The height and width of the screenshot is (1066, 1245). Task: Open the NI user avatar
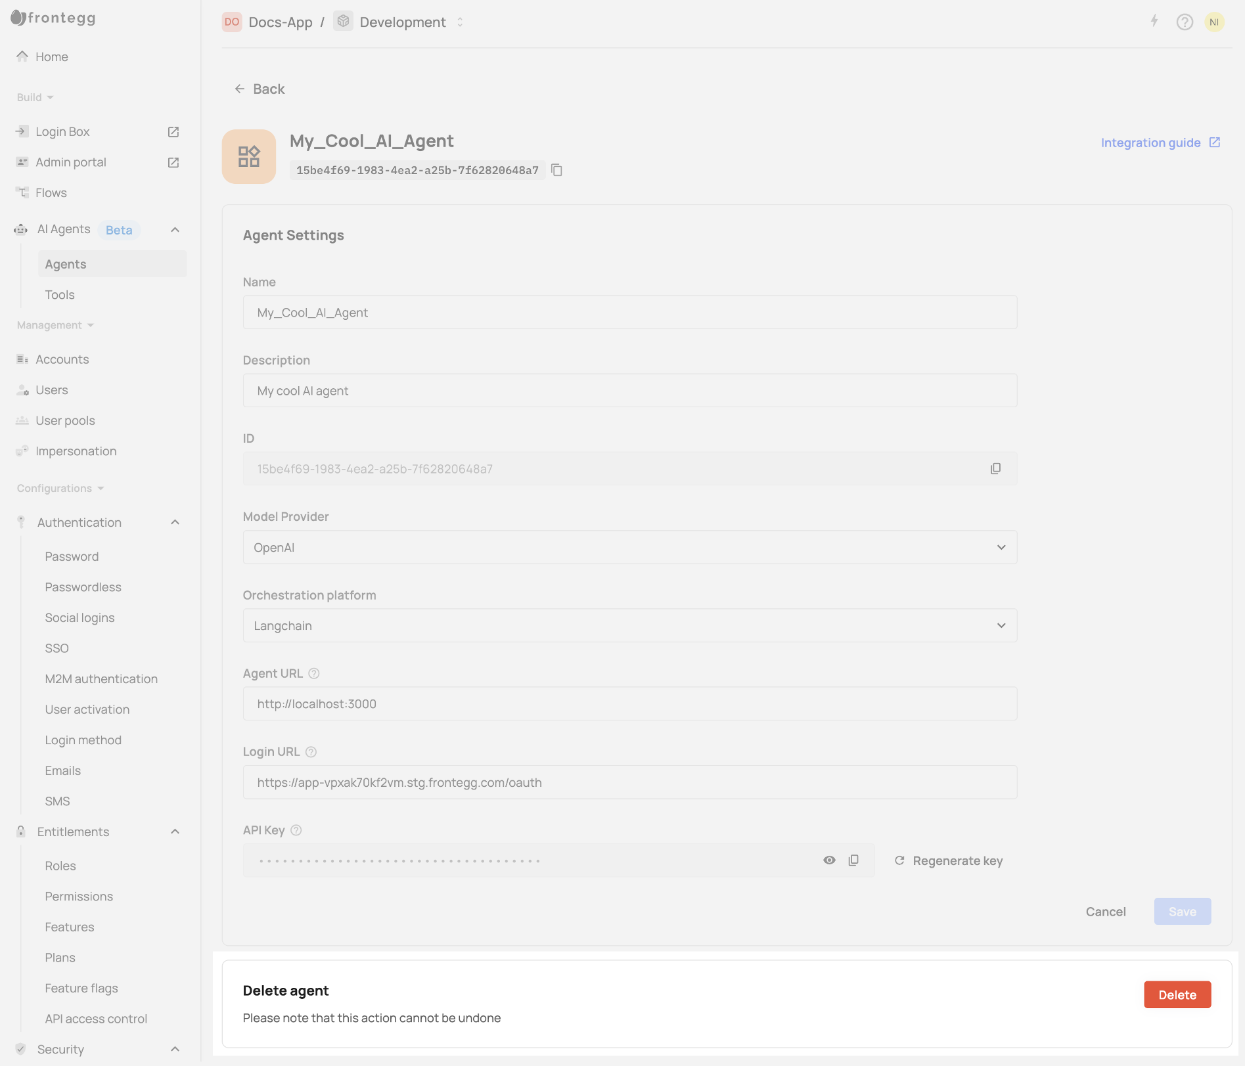1214,22
